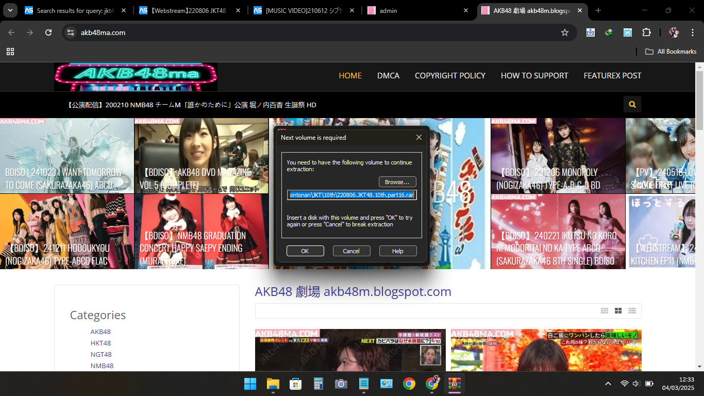Open the NGT48 category
This screenshot has height=396, width=704.
pos(101,354)
